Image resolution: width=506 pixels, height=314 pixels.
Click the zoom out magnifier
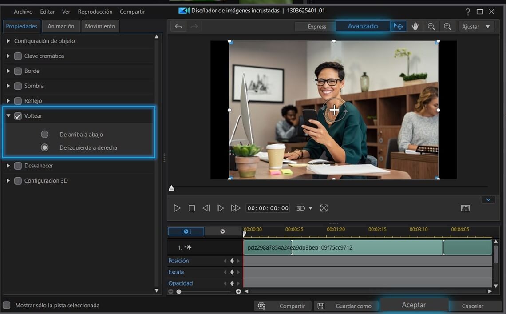(431, 27)
